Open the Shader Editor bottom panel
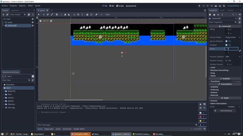243x136 pixels. pos(79,129)
